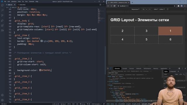The width and height of the screenshot is (187, 105).
Task: Collapse the div class grid_body node
Action: pos(113,97)
